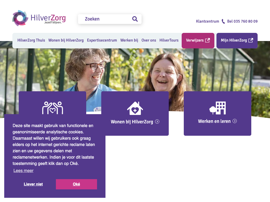This screenshot has width=270, height=202.
Task: Click the phone icon beside Klantcentrum
Action: [223, 21]
